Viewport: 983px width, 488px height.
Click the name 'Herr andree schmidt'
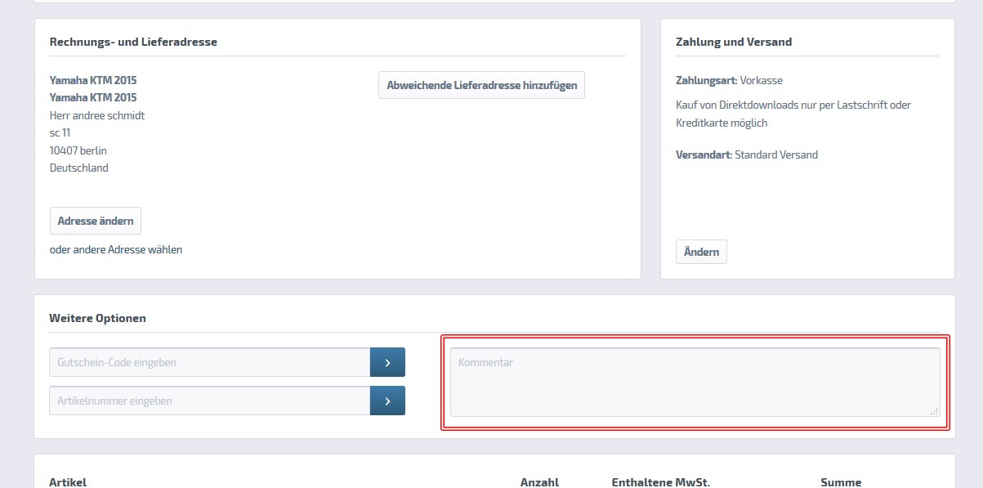click(97, 115)
